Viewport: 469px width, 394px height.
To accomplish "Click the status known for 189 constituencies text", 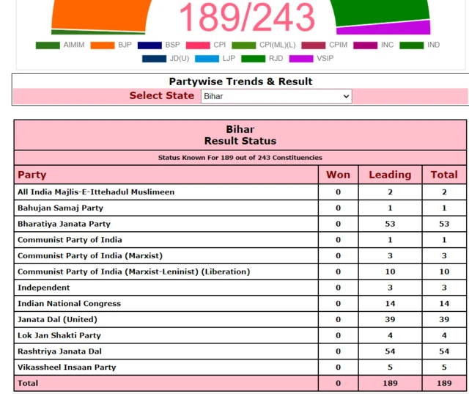I will [240, 158].
